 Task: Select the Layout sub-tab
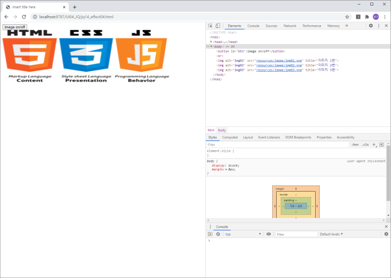tap(248, 137)
